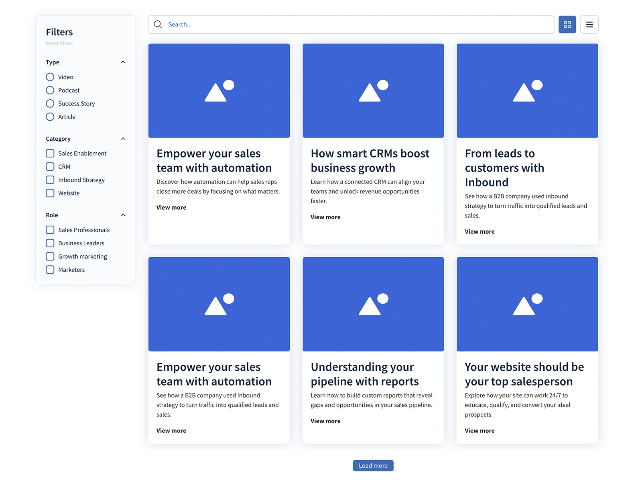The image size is (642, 493).
Task: Select the Video type filter
Action: click(x=50, y=77)
